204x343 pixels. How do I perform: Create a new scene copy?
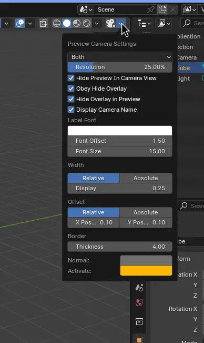(x=162, y=9)
